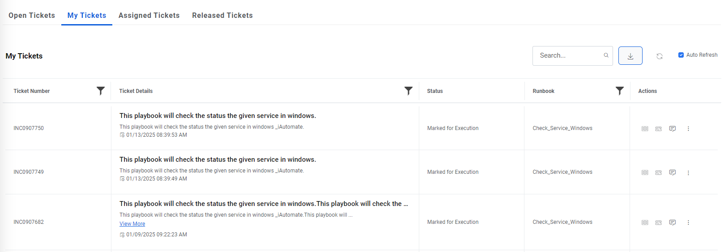724x252 pixels.
Task: Click the ticket stub icon for INC0907750
Action: [658, 129]
